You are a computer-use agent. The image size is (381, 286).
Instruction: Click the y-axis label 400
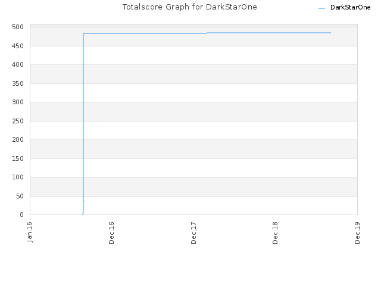coord(18,65)
